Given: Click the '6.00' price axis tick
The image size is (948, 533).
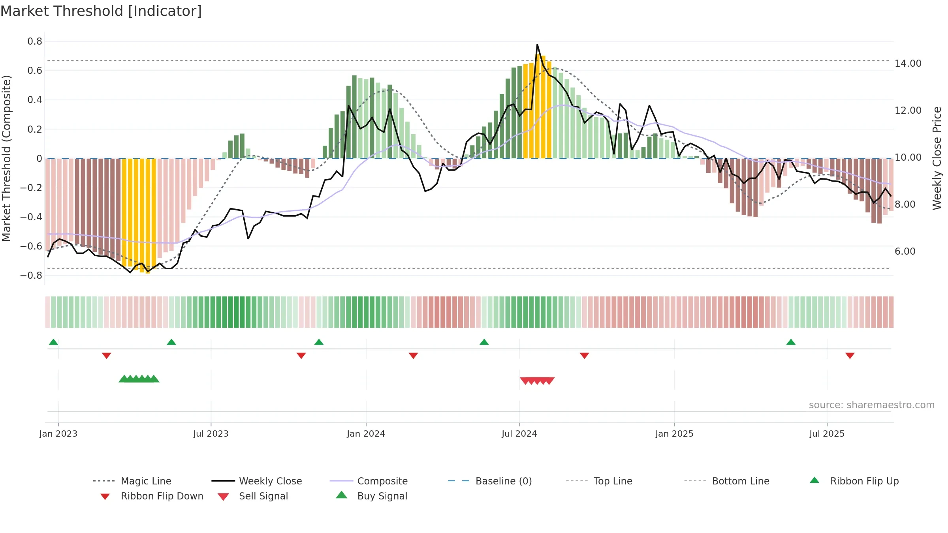Looking at the screenshot, I should point(905,251).
